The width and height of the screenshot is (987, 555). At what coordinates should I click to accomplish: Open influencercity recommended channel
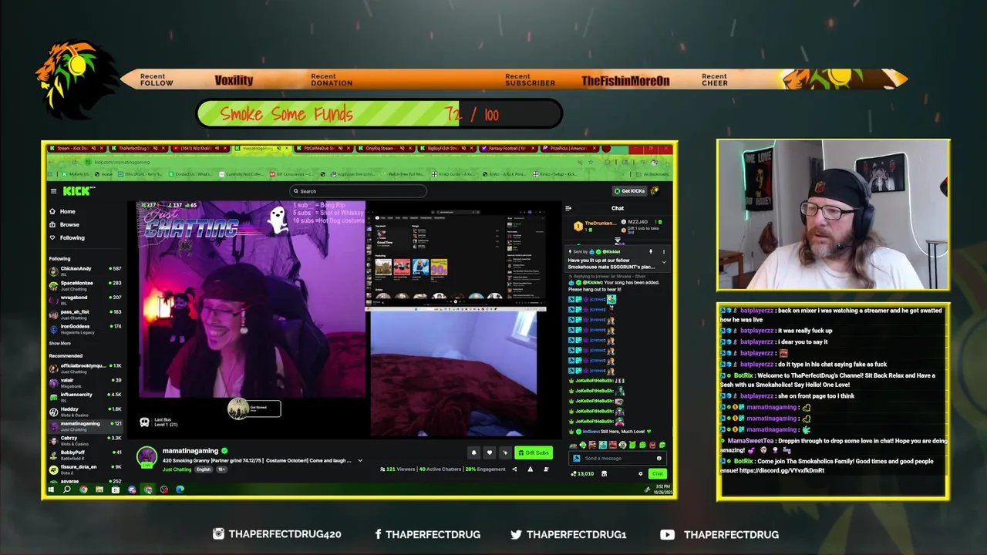(85, 396)
